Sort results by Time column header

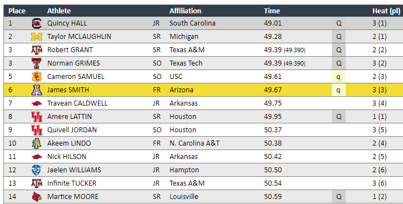pos(272,11)
